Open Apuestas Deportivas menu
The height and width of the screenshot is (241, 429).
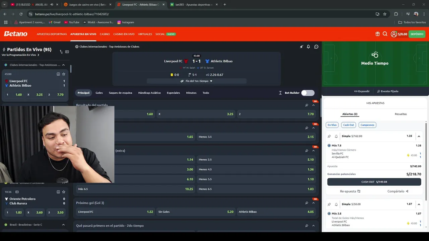[x=52, y=34]
